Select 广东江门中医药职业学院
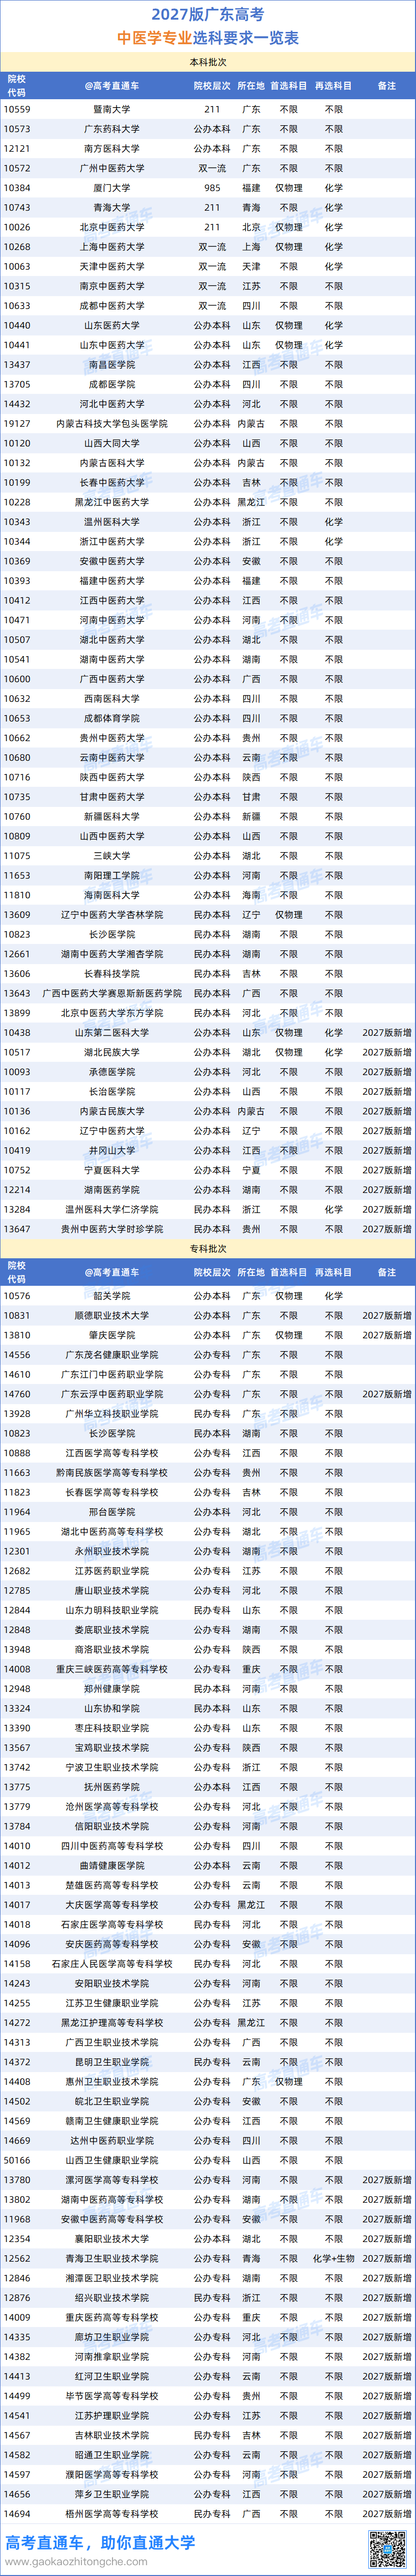 (x=112, y=1375)
